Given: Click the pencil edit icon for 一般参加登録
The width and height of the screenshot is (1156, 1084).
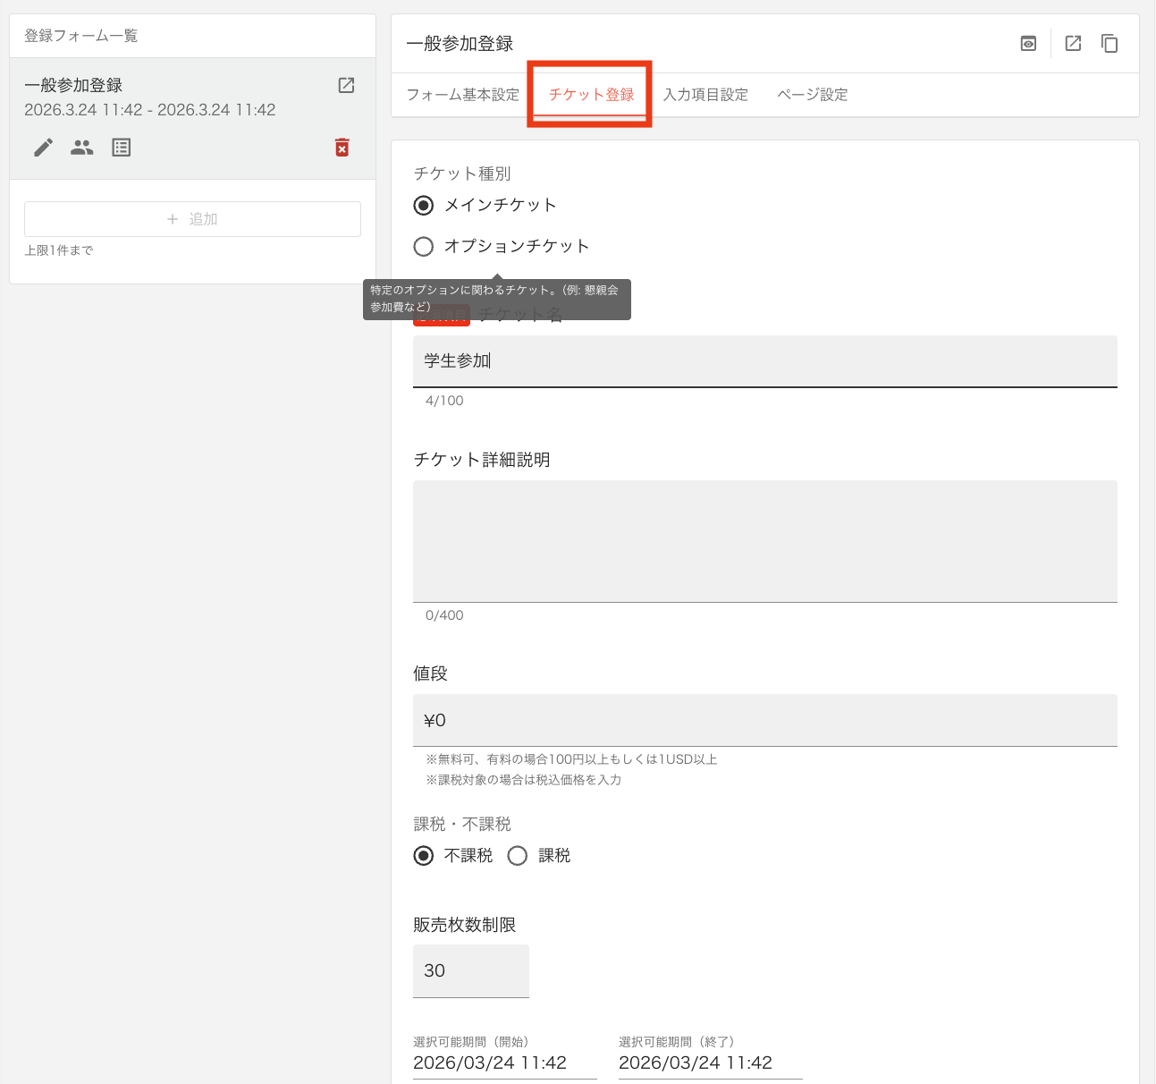Looking at the screenshot, I should (43, 148).
